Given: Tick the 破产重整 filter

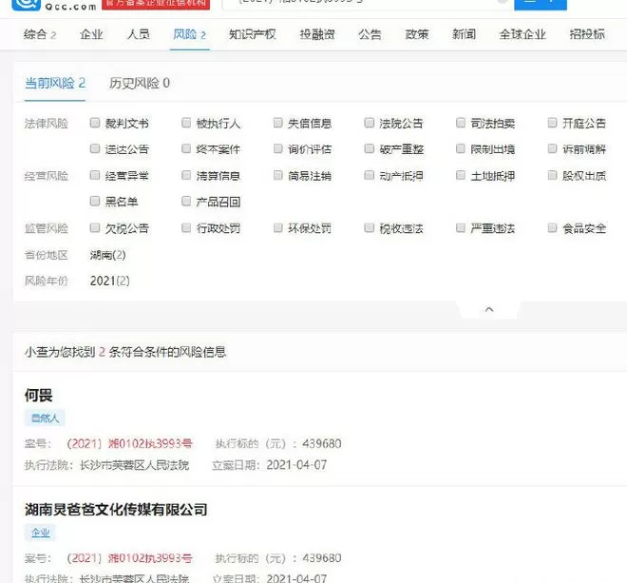Looking at the screenshot, I should click(370, 148).
